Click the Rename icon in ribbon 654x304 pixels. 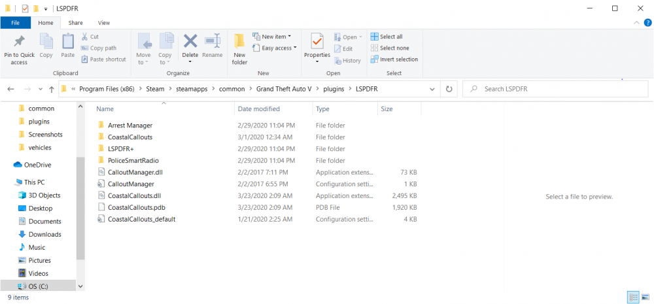coord(212,43)
